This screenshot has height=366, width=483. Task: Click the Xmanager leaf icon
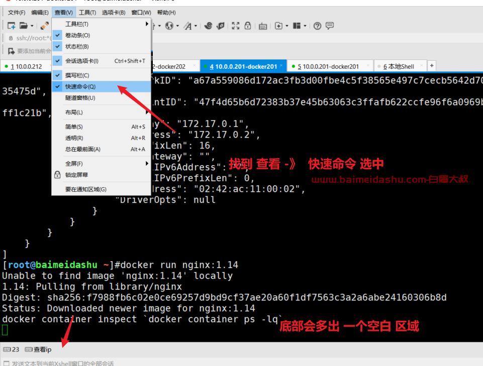221,26
